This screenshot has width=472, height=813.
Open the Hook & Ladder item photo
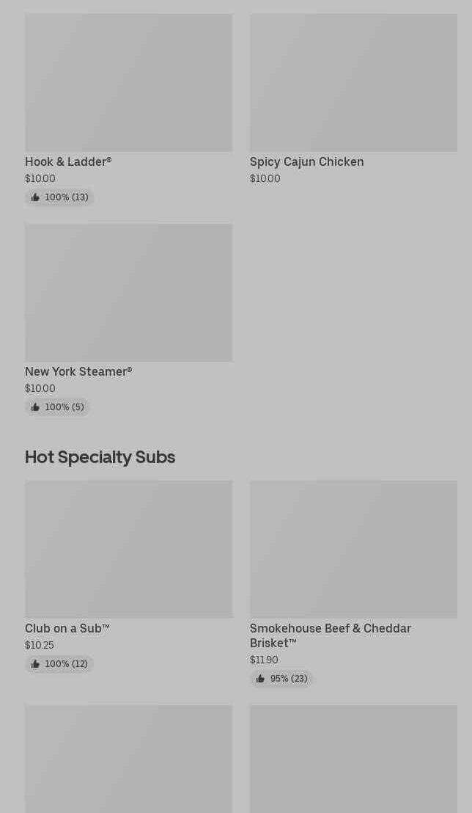(x=128, y=82)
